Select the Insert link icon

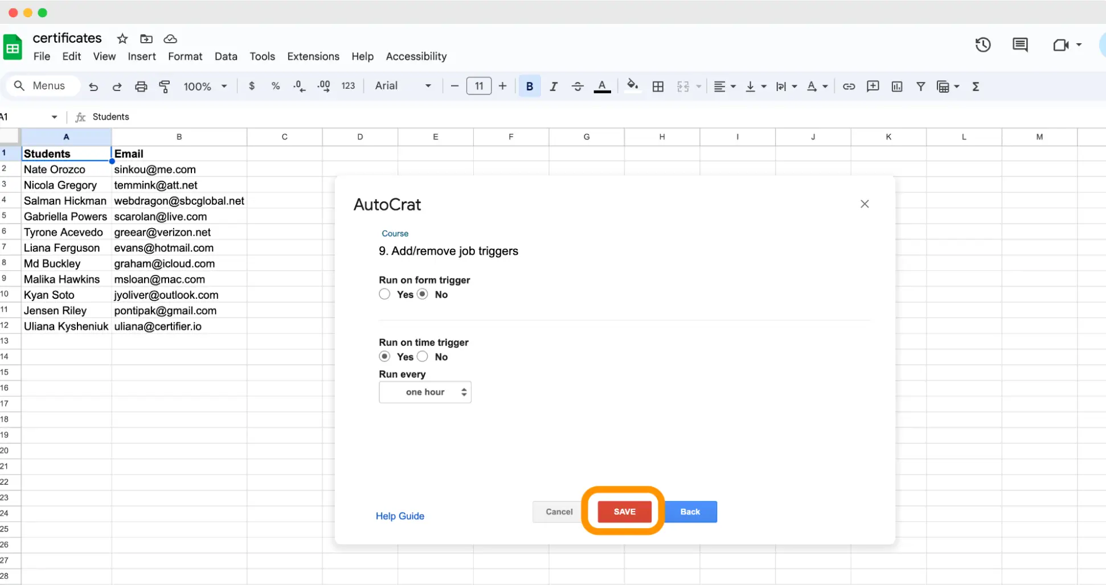pyautogui.click(x=849, y=86)
